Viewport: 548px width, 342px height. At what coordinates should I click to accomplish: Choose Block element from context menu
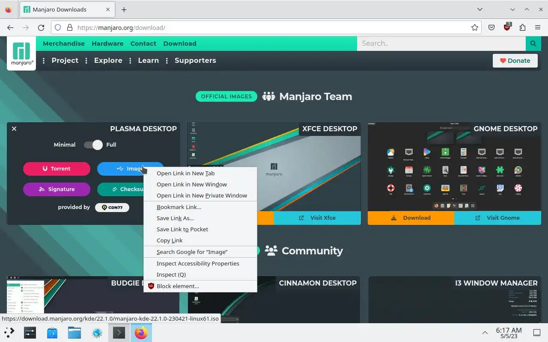point(200,286)
